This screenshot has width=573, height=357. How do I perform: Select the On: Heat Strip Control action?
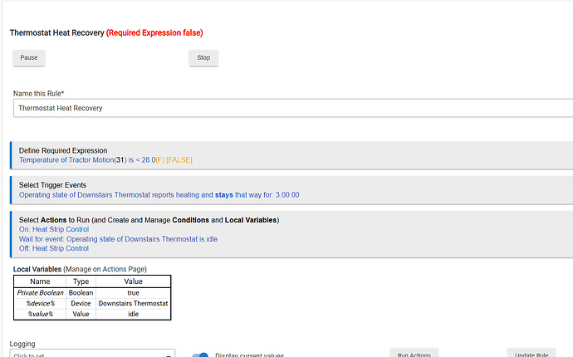[x=54, y=229]
